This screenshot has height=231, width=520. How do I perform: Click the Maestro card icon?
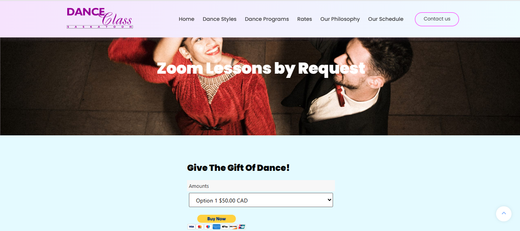(208, 227)
